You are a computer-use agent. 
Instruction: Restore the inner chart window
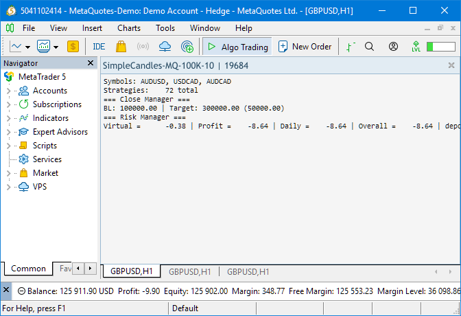click(440, 28)
